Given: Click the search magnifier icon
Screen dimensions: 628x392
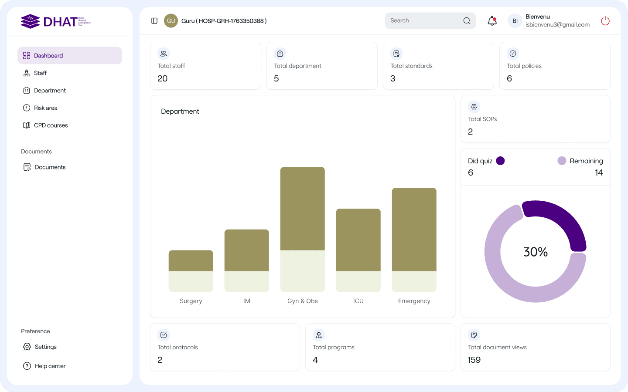Looking at the screenshot, I should tap(467, 21).
